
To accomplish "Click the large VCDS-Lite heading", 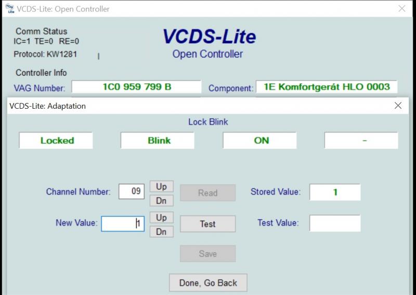I will 210,36.
